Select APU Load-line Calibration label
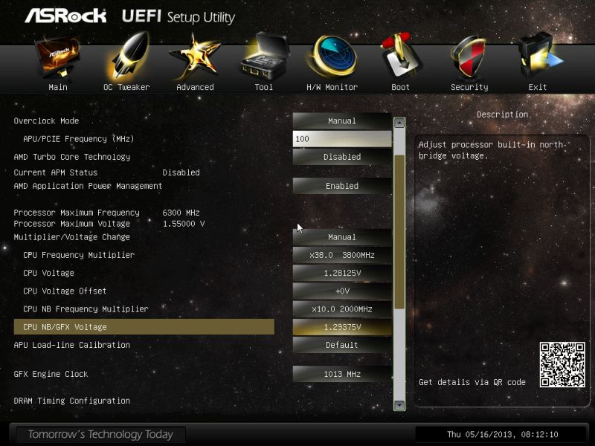The width and height of the screenshot is (595, 446). (x=72, y=345)
